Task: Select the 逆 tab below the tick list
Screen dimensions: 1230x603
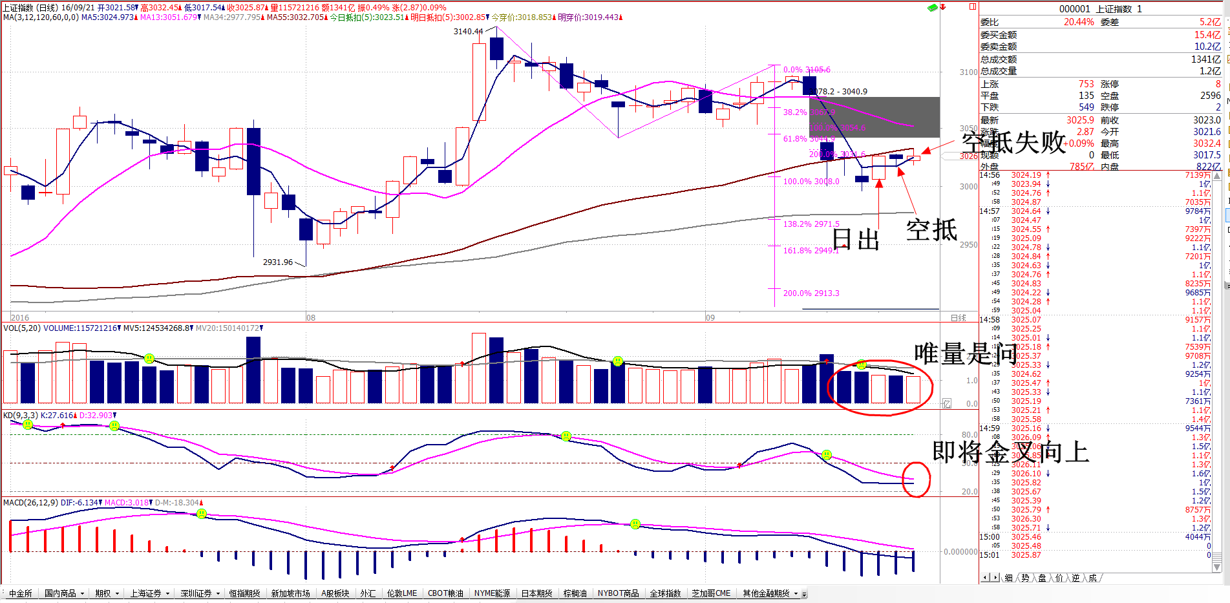Action: point(1076,578)
